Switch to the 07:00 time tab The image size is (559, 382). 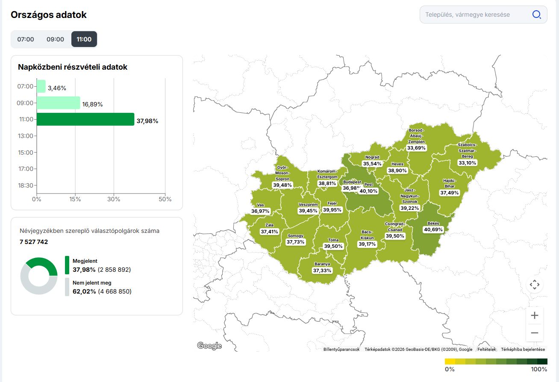[26, 39]
